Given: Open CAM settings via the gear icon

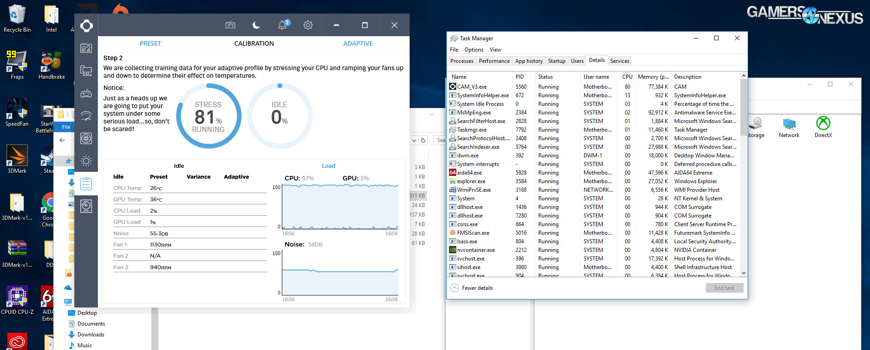Looking at the screenshot, I should pyautogui.click(x=308, y=25).
